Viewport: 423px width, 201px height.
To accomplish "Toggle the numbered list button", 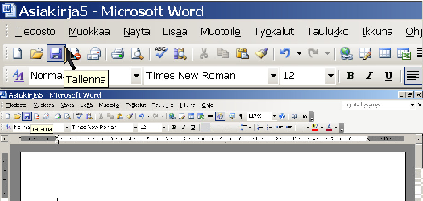I will 260,128.
